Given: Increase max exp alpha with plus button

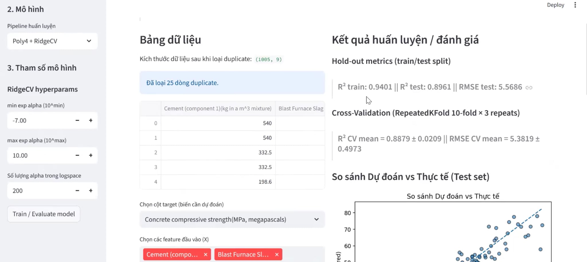Looking at the screenshot, I should [x=91, y=155].
